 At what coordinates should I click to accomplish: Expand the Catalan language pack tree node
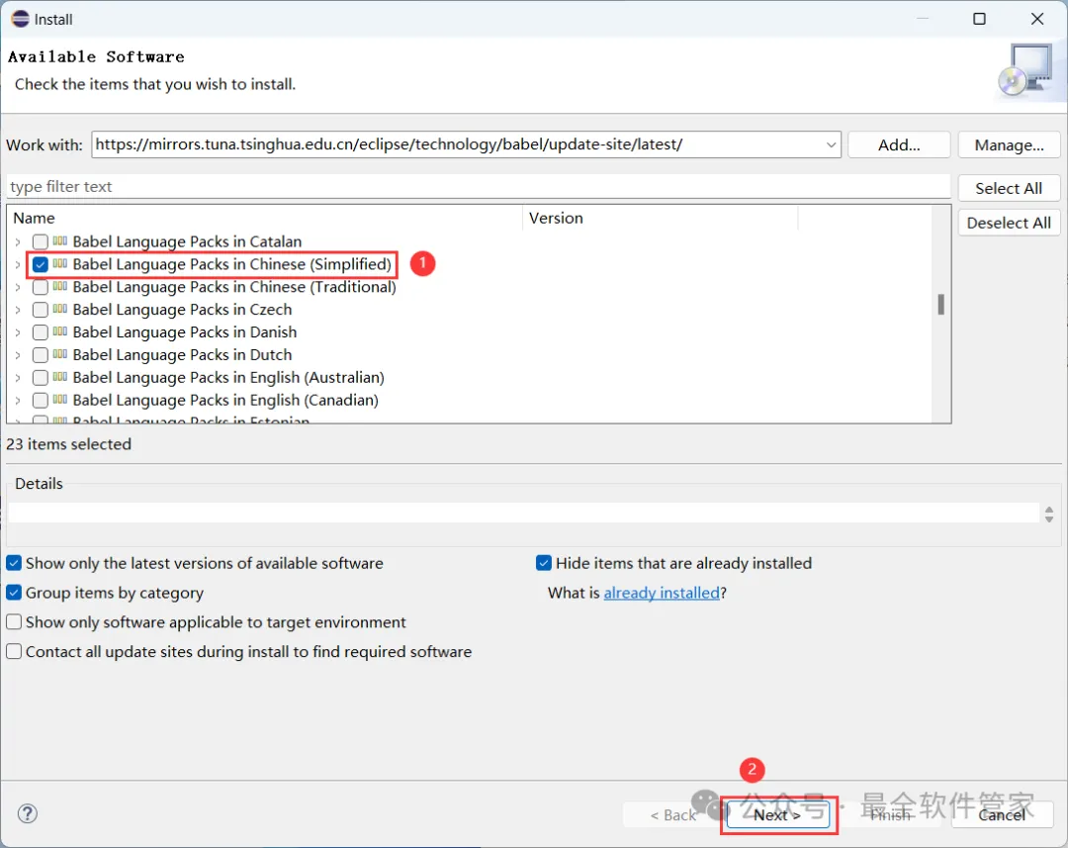18,242
